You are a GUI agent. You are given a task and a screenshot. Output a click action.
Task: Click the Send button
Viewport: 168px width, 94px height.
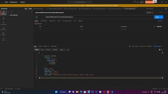pyautogui.click(x=157, y=17)
